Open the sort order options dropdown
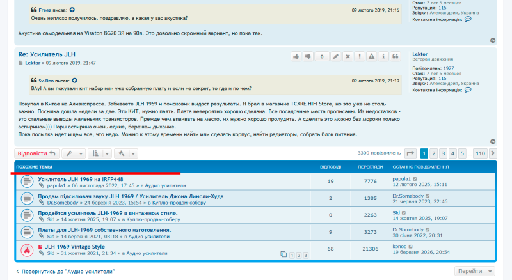The height and width of the screenshot is (280, 512). pos(107,153)
